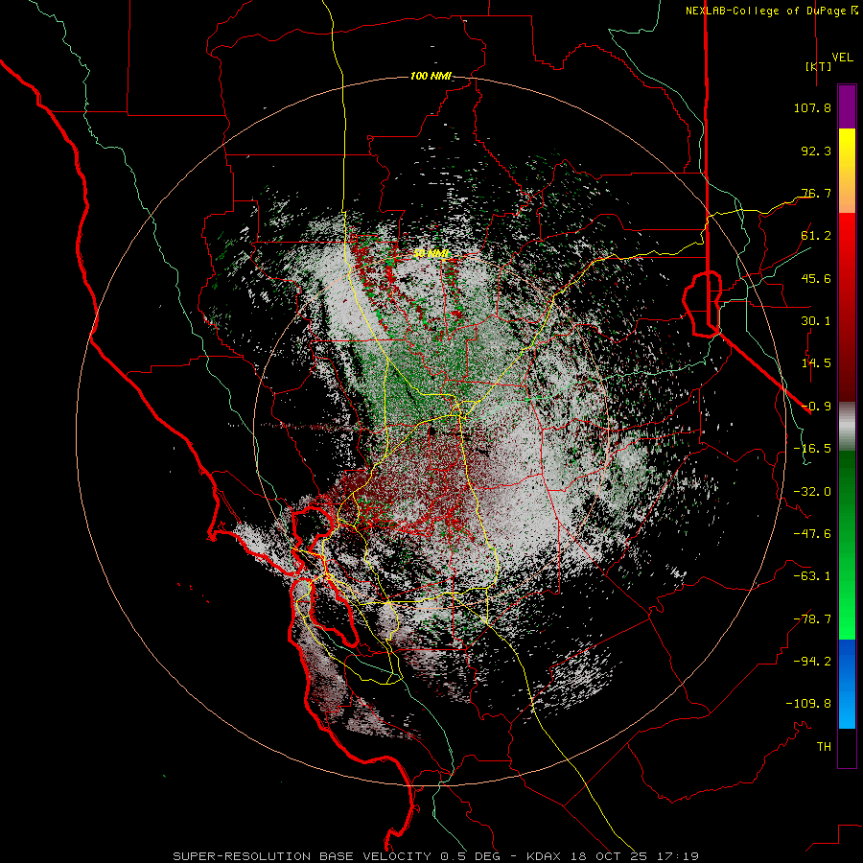Viewport: 863px width, 863px height.
Task: Click the -47.6 legend value
Action: 812,534
